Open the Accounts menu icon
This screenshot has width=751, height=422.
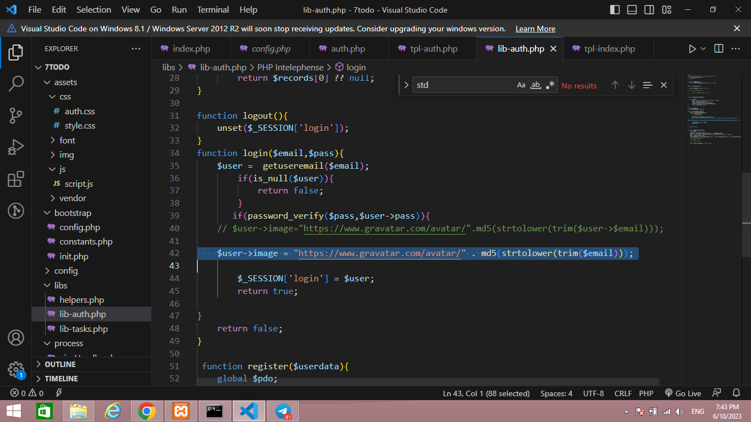tap(15, 337)
